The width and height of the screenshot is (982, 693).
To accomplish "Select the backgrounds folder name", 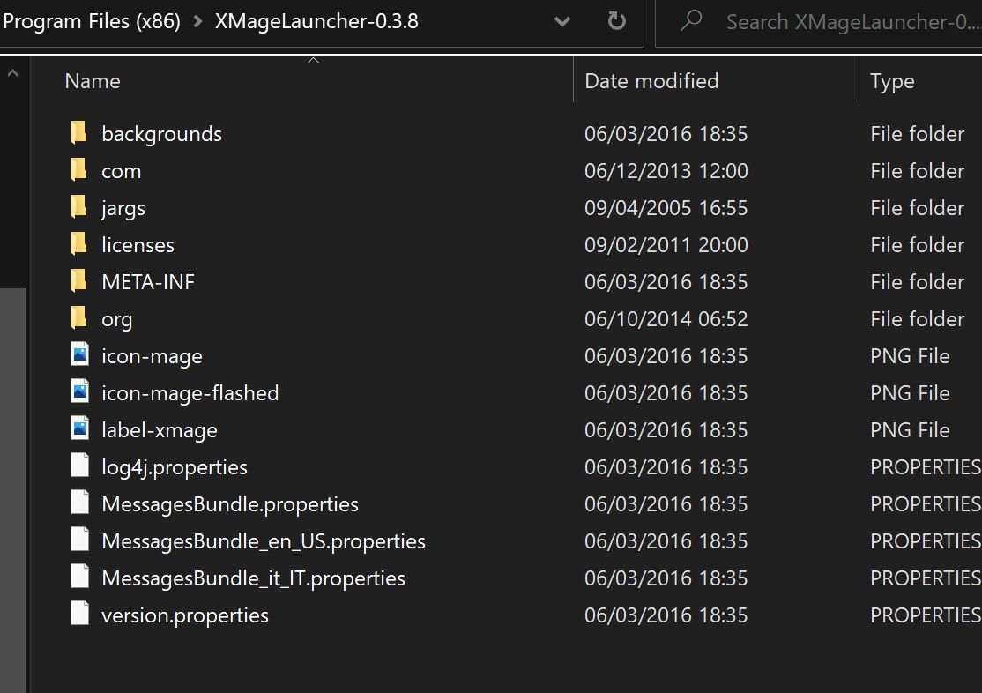I will 161,134.
